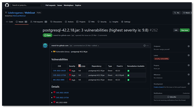Click remediation checkmark for WS-2022-0080
The image size is (194, 108).
click(128, 80)
